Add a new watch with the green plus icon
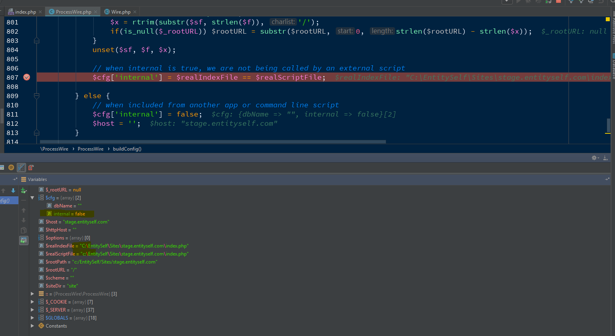Viewport: 615px width, 336px height. (23, 190)
